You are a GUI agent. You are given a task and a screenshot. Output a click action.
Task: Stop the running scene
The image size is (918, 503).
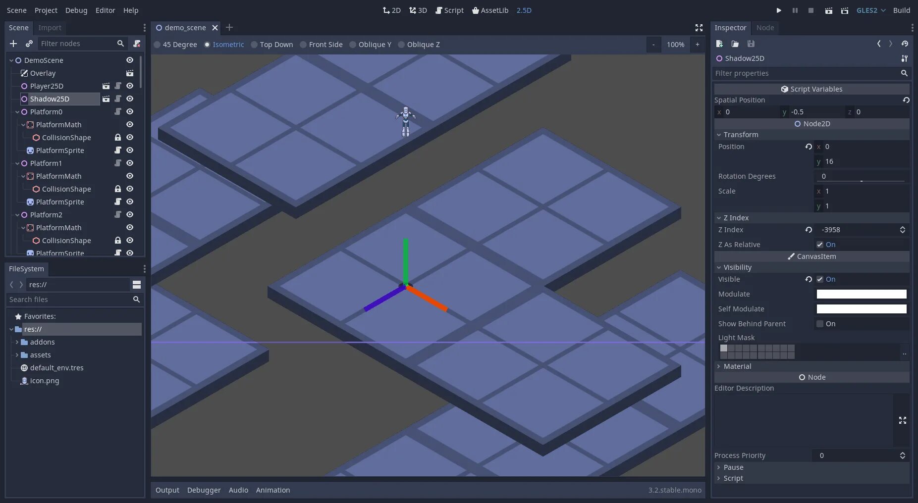tap(811, 10)
